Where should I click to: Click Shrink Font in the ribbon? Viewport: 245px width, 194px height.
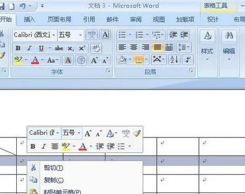pos(105,60)
